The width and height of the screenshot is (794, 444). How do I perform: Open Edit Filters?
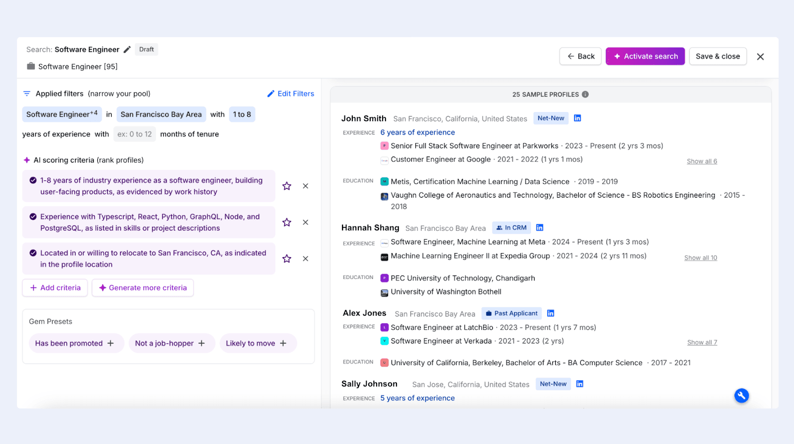291,94
